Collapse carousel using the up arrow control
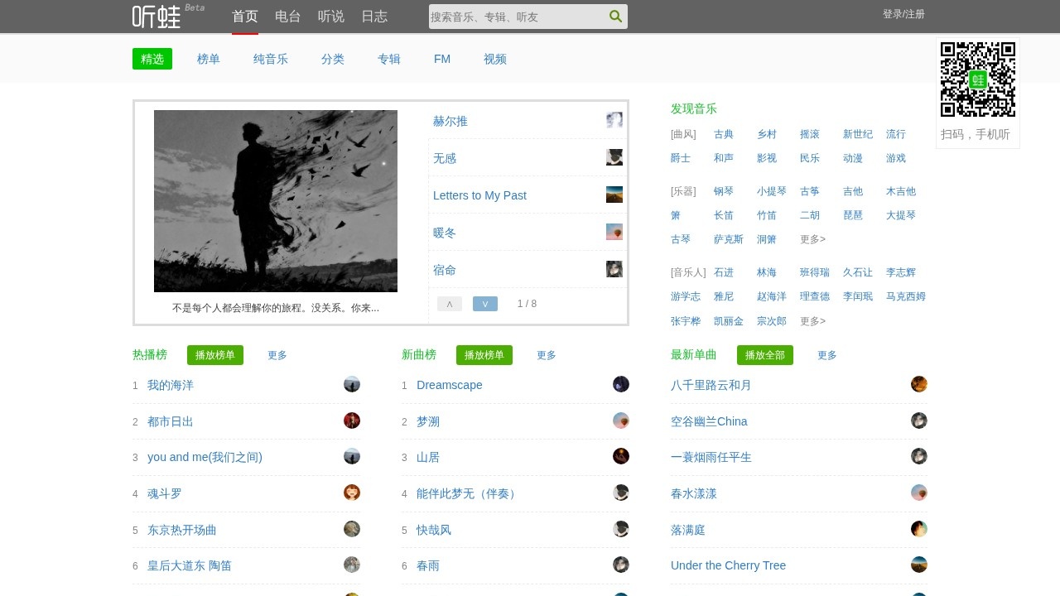The height and width of the screenshot is (596, 1060). [449, 303]
